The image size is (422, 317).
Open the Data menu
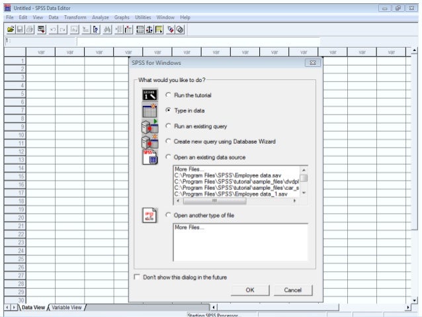pyautogui.click(x=54, y=17)
